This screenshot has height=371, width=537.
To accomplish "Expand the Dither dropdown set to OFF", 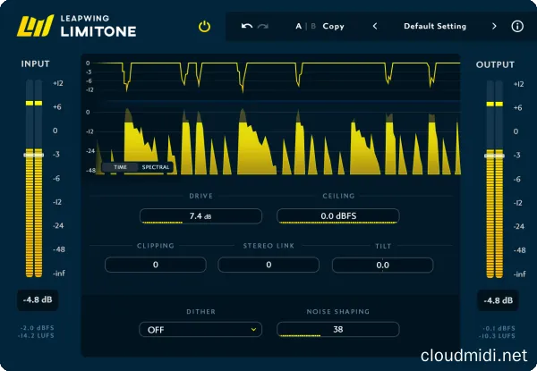I will click(200, 329).
